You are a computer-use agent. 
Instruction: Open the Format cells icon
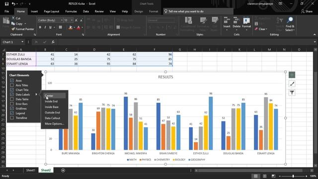[246, 21]
